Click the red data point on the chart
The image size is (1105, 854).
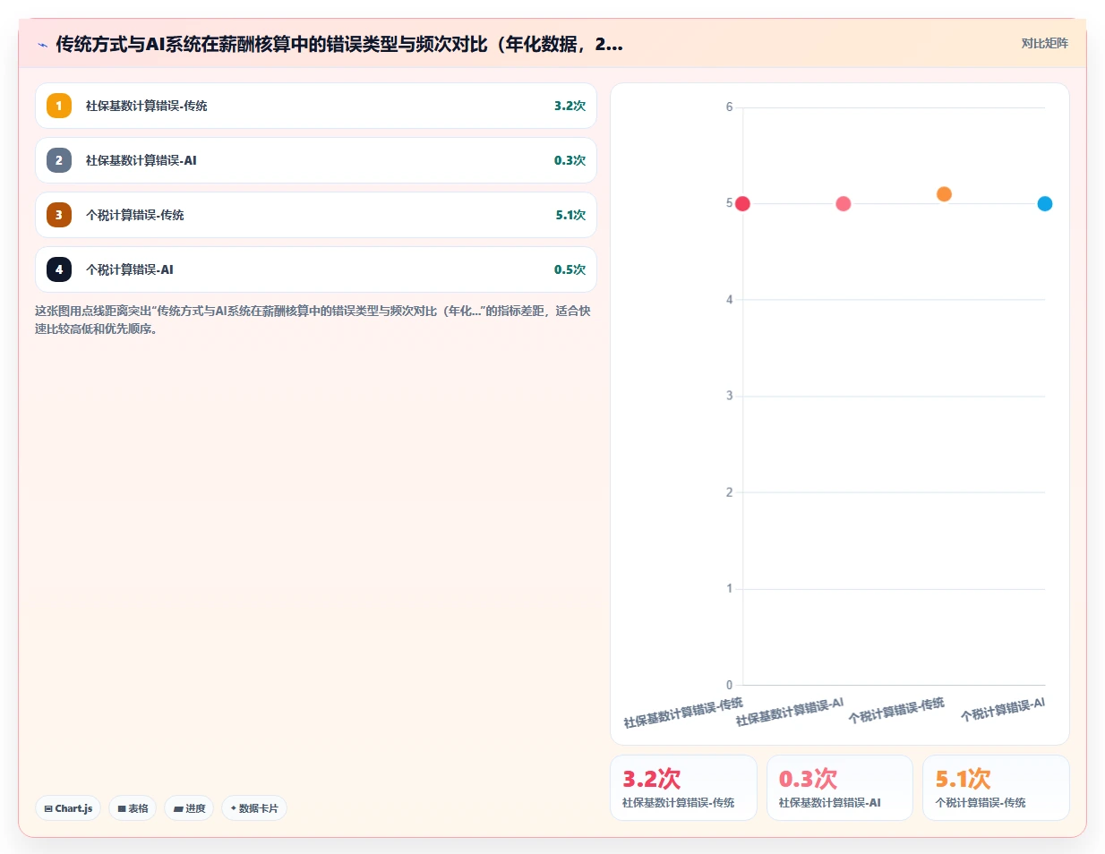tap(742, 204)
